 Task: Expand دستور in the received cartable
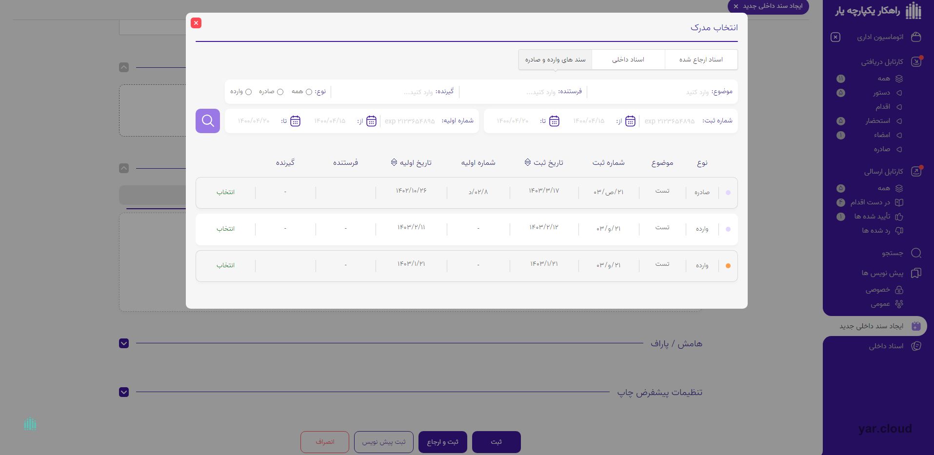(899, 93)
